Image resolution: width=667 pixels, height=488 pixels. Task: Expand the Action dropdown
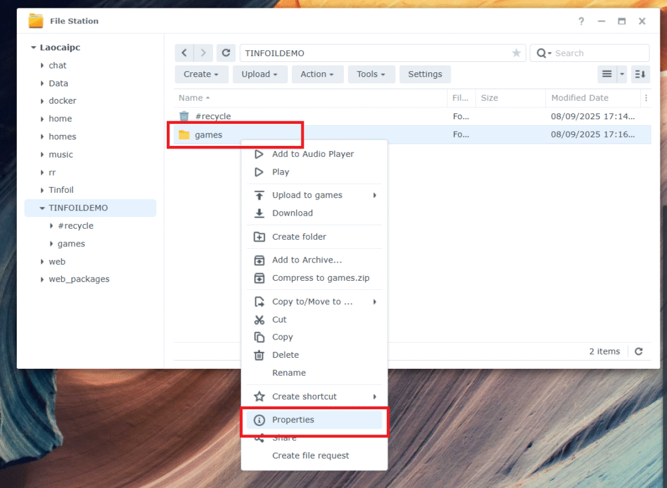pos(317,74)
